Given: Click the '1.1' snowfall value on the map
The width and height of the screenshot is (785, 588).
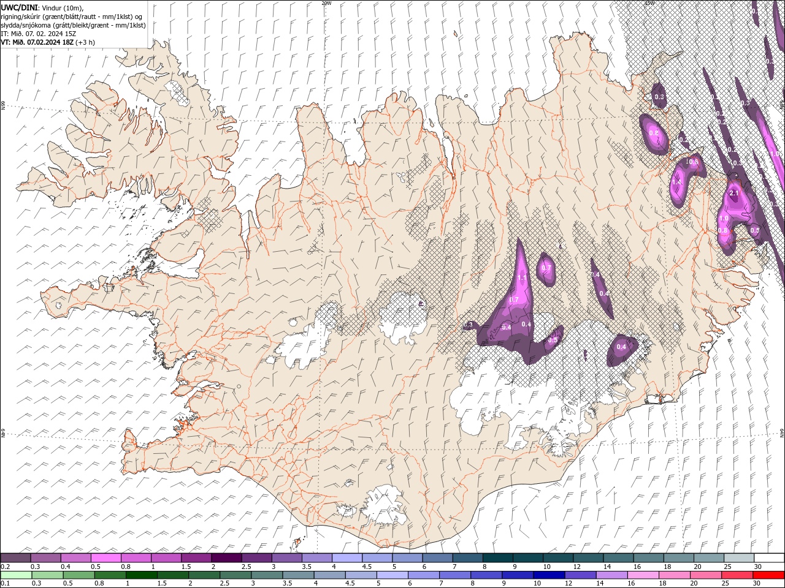Looking at the screenshot, I should (x=522, y=277).
